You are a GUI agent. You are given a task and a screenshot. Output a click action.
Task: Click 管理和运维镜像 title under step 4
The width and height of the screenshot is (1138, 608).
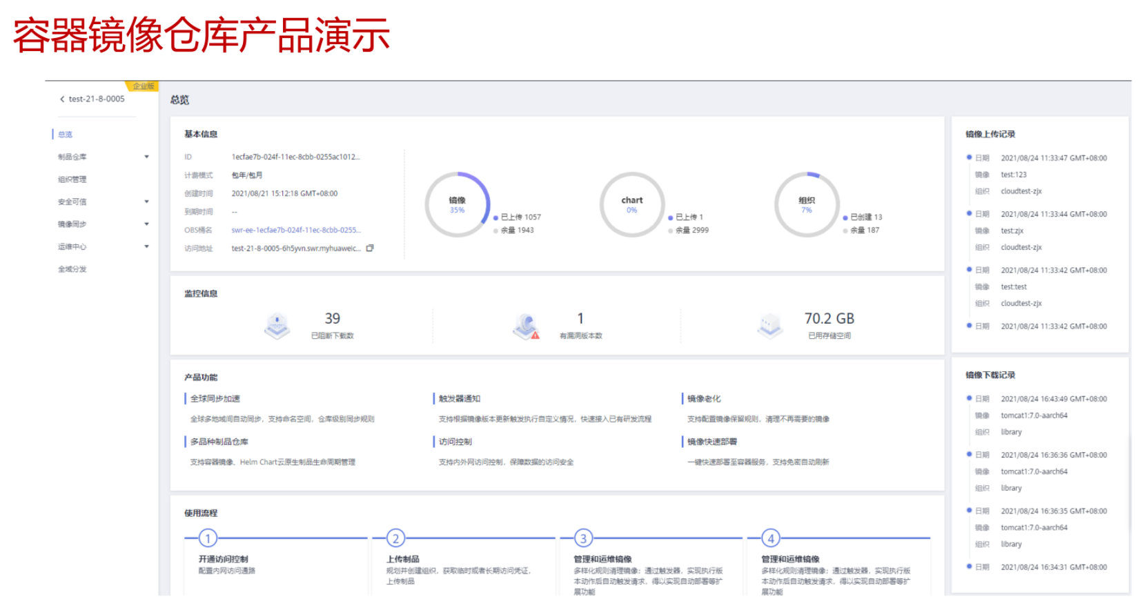791,560
